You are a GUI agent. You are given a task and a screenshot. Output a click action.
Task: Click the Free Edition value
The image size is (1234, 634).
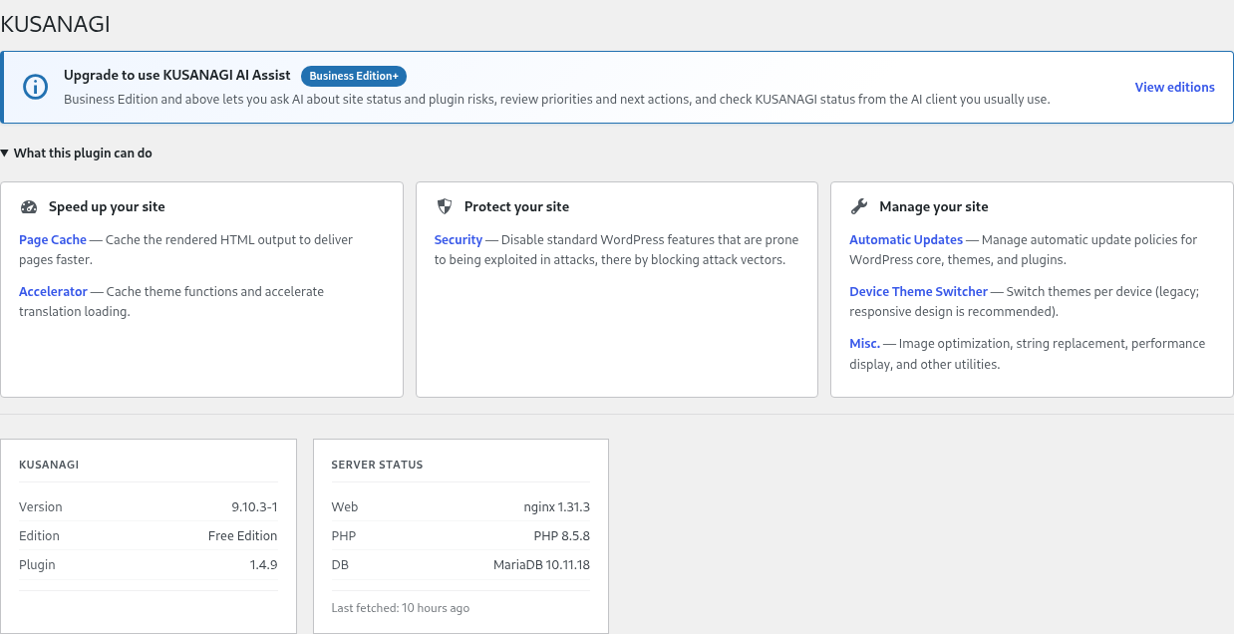pos(242,536)
